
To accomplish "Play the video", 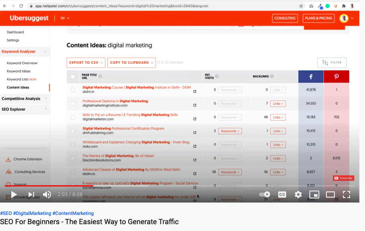I will (14, 195).
